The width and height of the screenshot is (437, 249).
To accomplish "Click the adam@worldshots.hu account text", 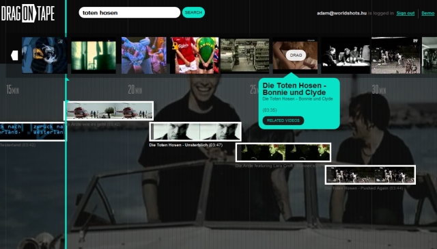I will pyautogui.click(x=341, y=13).
